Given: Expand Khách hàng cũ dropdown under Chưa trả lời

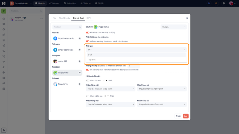Looking at the screenshot, I should coord(162,104).
